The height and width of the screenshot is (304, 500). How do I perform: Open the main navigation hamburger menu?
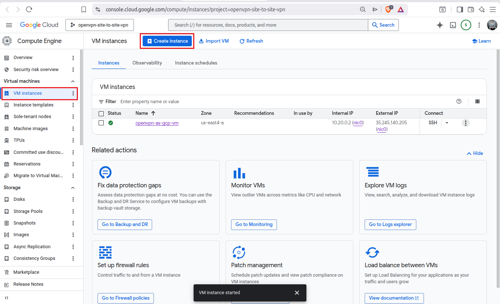(9, 25)
